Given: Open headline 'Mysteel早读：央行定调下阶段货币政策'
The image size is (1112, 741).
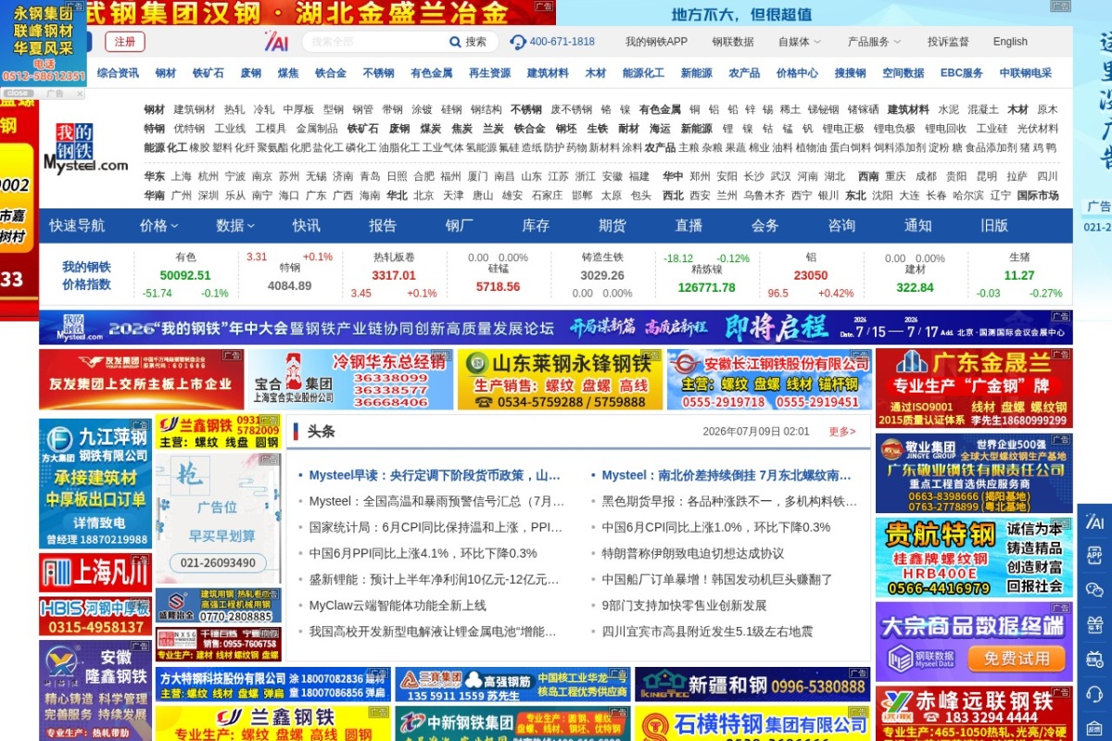Looking at the screenshot, I should click(x=435, y=475).
